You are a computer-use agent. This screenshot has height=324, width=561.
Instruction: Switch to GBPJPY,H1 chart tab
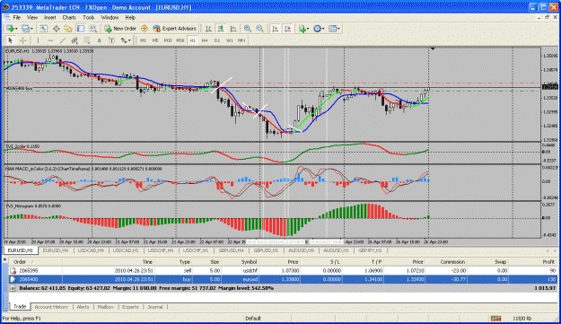pos(371,250)
